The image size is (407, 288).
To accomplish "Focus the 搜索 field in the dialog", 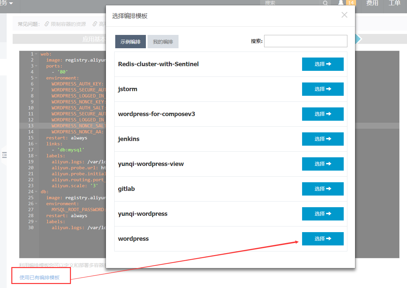I will pyautogui.click(x=305, y=41).
